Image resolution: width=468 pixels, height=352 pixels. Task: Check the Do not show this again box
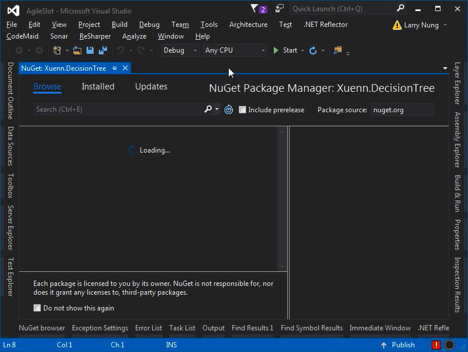click(x=37, y=308)
